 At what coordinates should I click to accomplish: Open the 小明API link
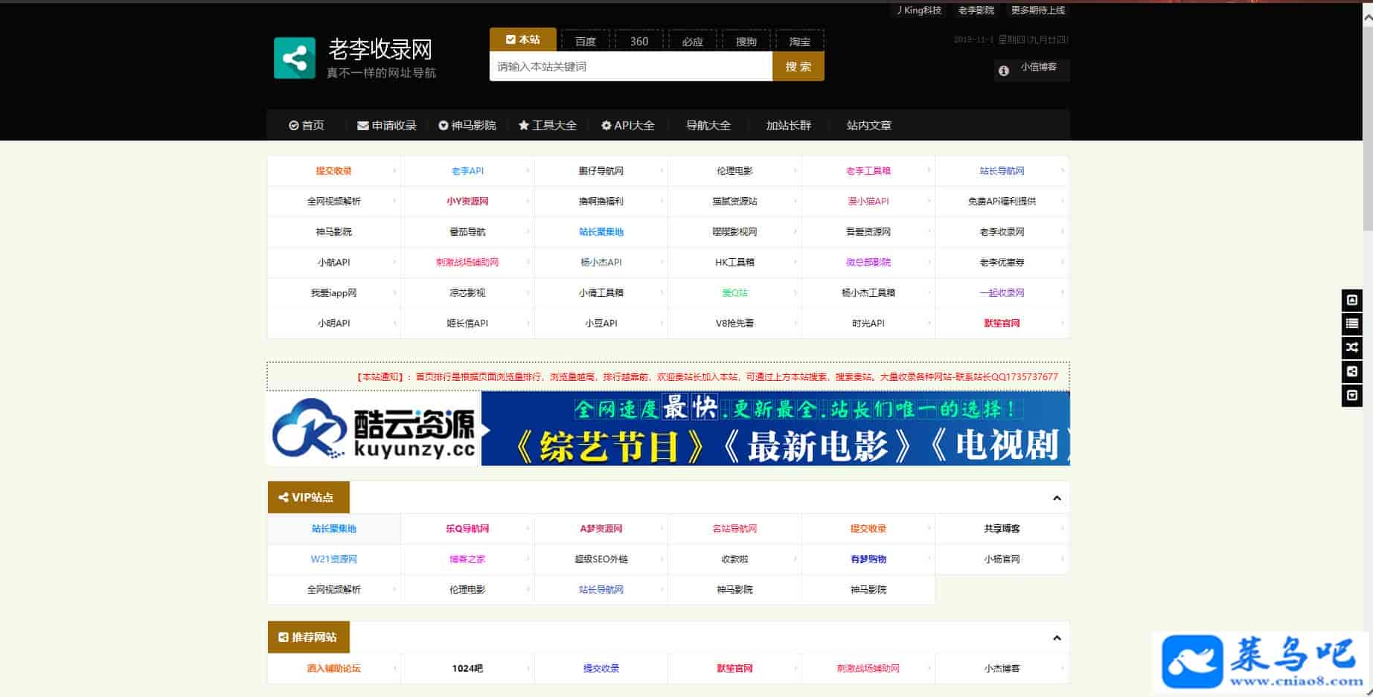(x=333, y=324)
